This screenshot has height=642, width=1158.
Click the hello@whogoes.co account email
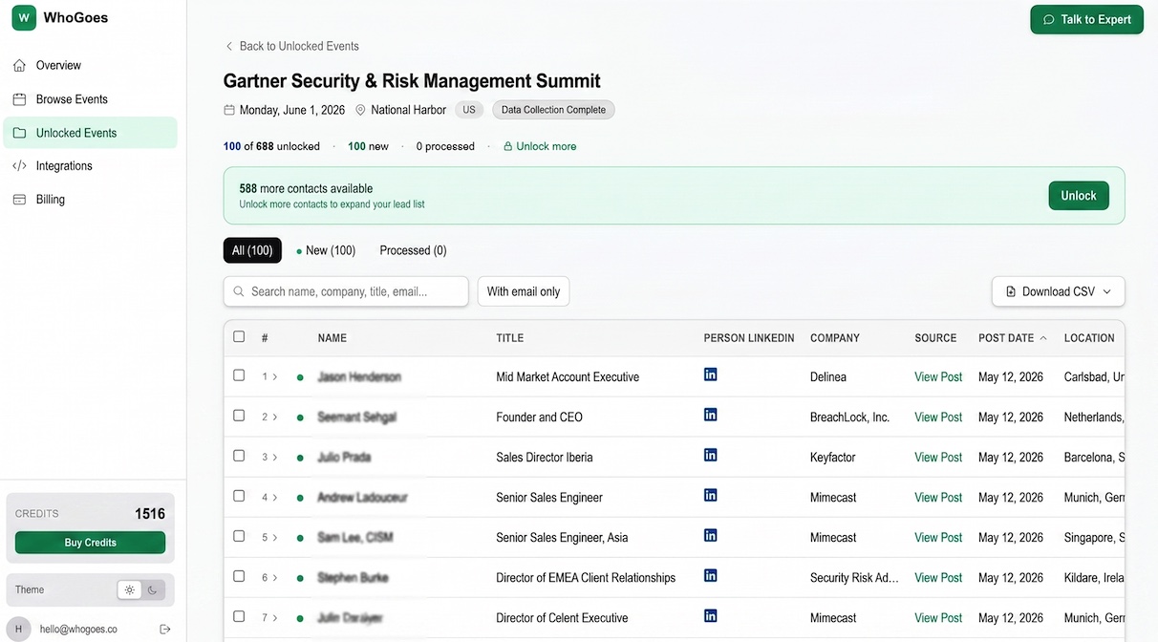78,630
